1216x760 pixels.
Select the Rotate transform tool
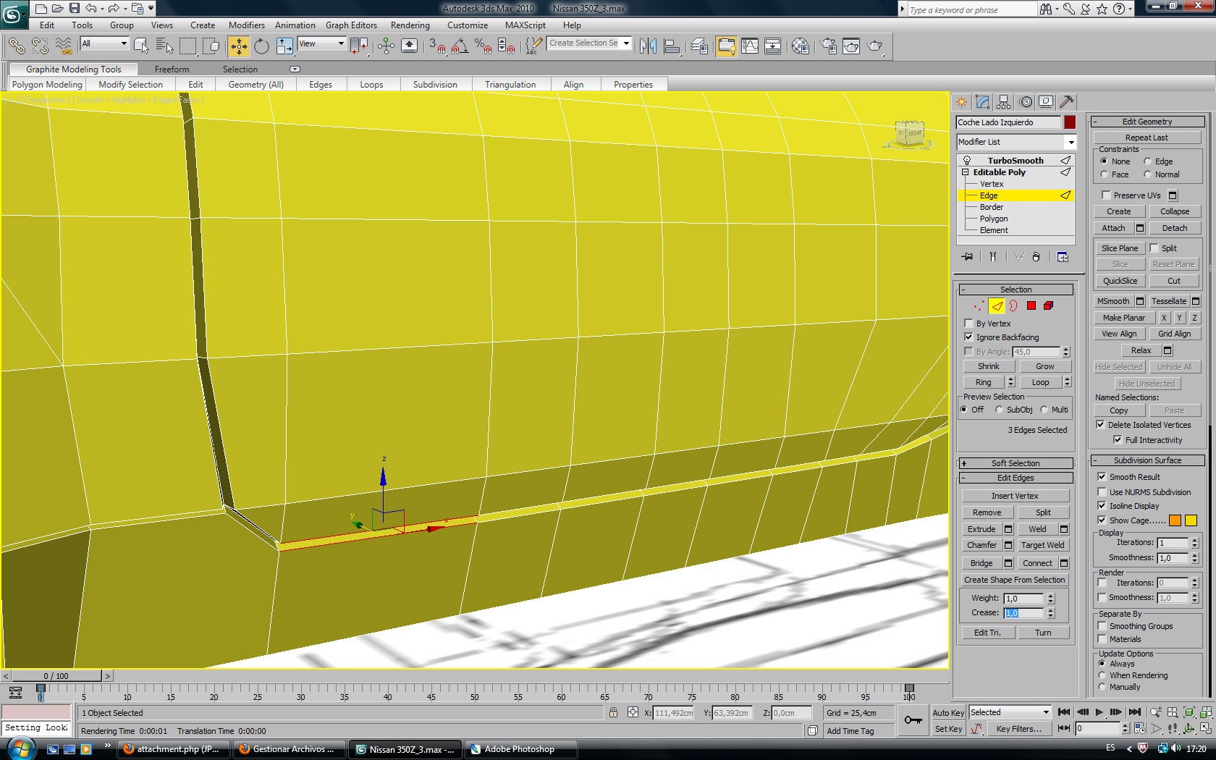(261, 46)
